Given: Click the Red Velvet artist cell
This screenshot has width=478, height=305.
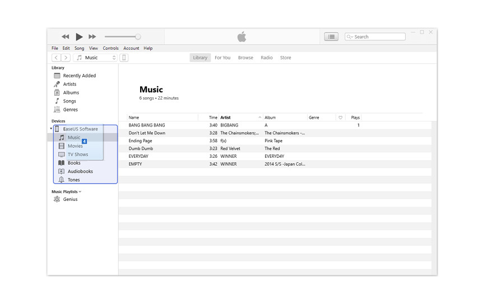Looking at the screenshot, I should [x=230, y=148].
